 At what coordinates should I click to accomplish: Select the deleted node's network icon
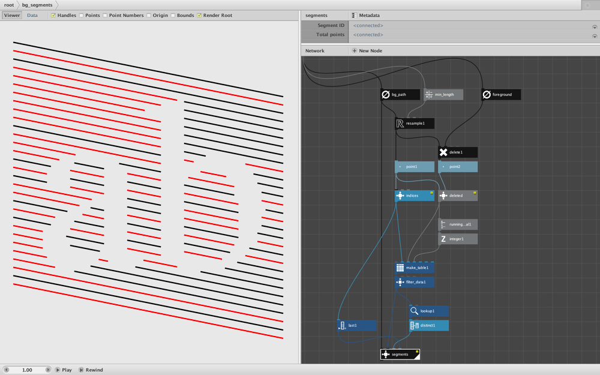pyautogui.click(x=443, y=196)
